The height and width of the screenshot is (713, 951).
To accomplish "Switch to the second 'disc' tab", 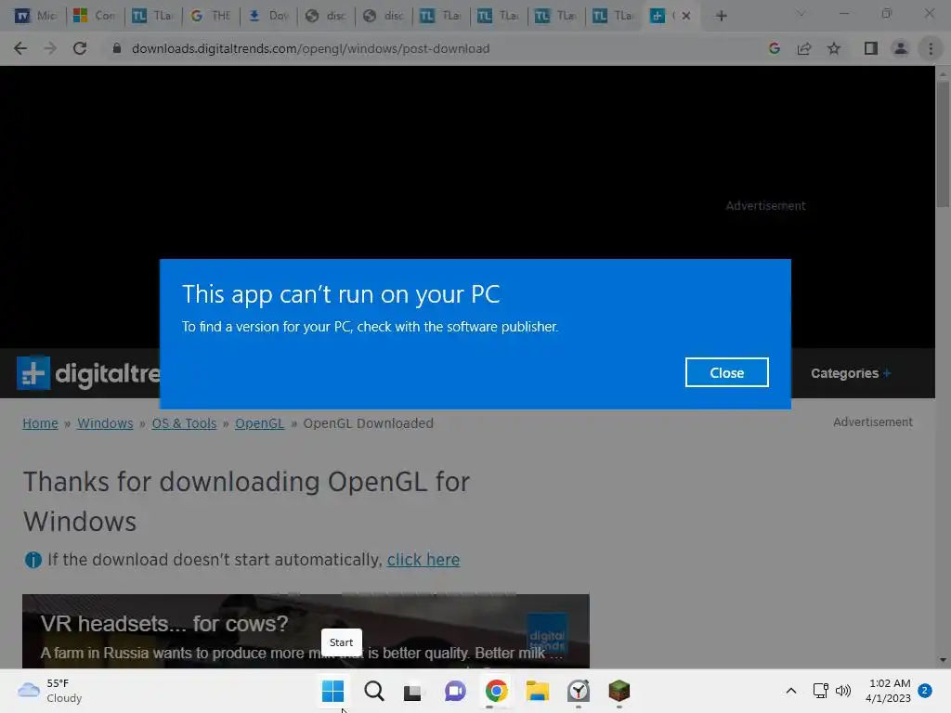I will 384,16.
